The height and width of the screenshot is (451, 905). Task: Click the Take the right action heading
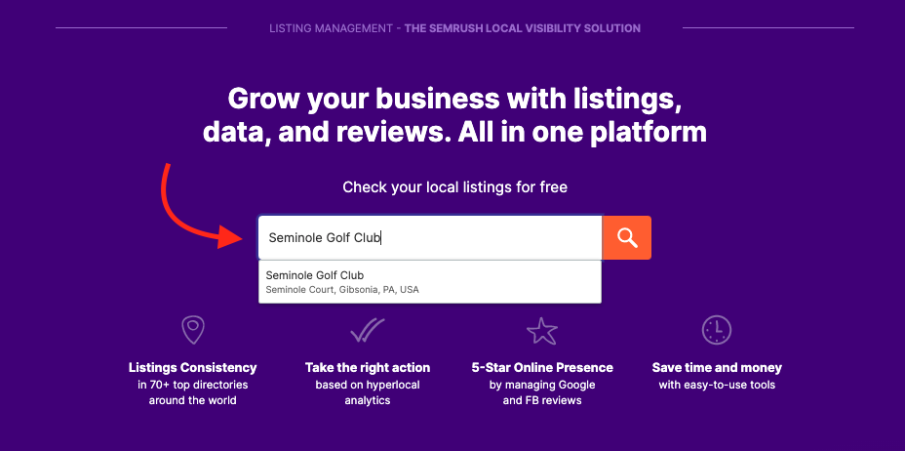coord(368,367)
